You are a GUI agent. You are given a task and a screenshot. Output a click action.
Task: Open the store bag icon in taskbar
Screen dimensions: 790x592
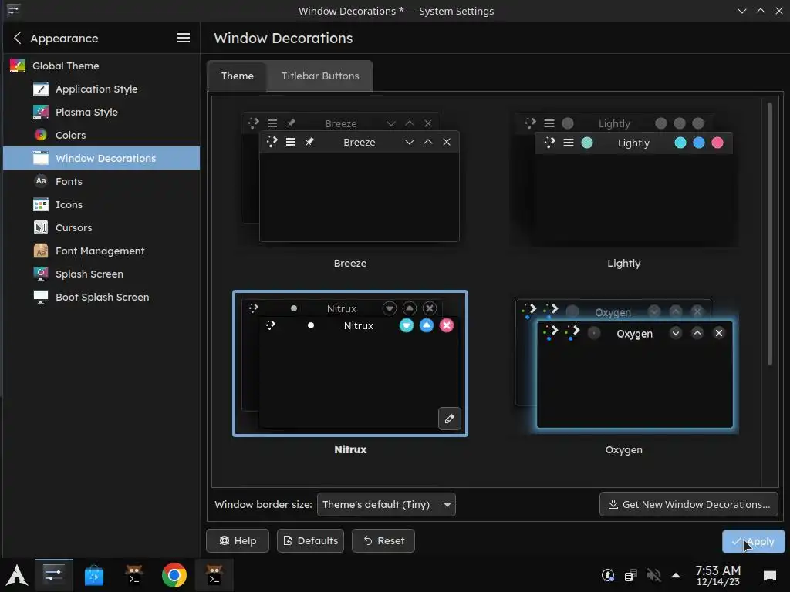pos(93,575)
